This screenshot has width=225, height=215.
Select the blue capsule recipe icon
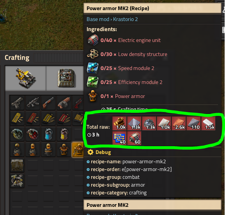[48, 134]
